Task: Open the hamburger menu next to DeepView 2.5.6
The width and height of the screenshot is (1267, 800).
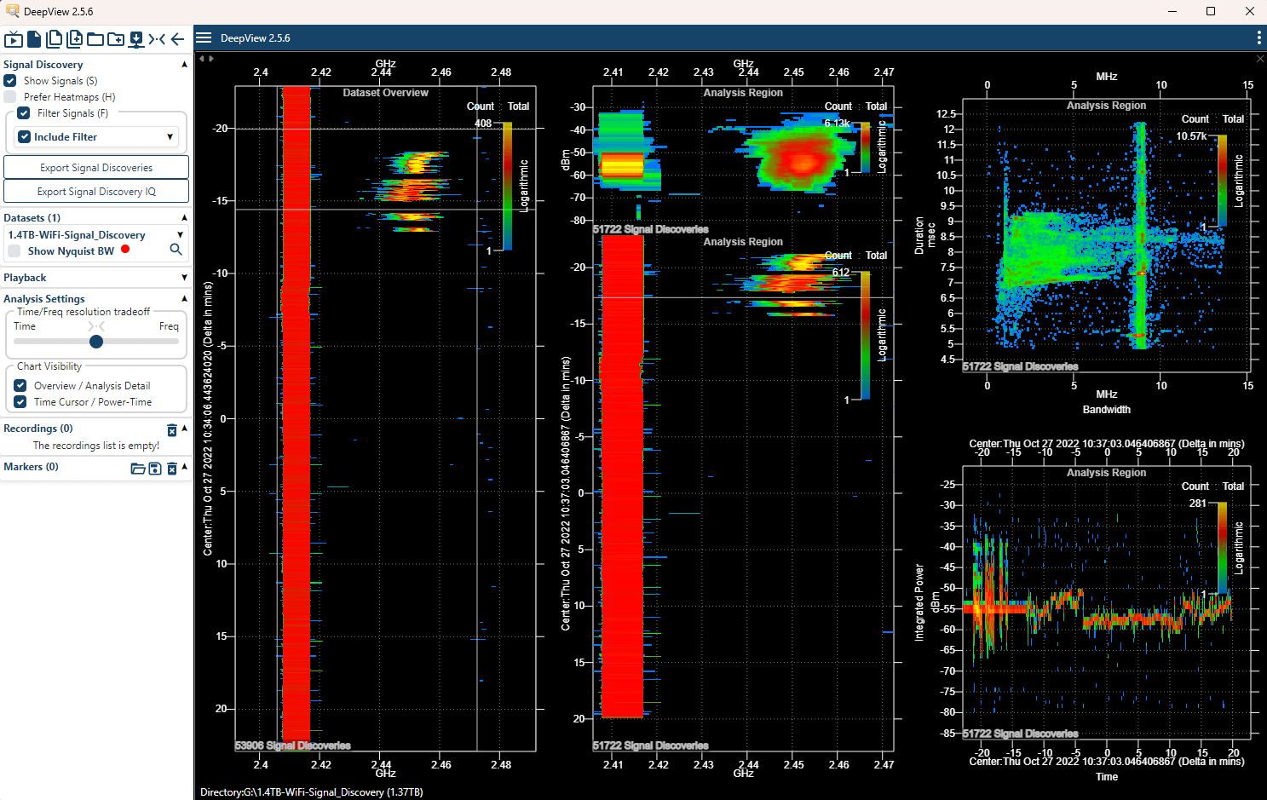Action: pyautogui.click(x=204, y=38)
